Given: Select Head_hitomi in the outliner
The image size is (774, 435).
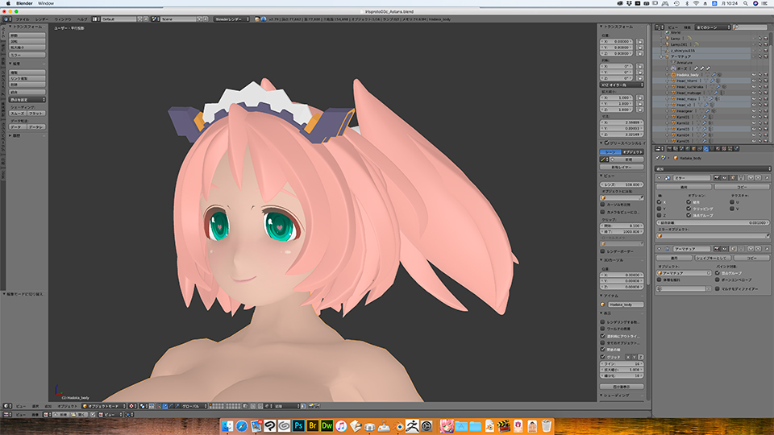Looking at the screenshot, I should point(687,81).
